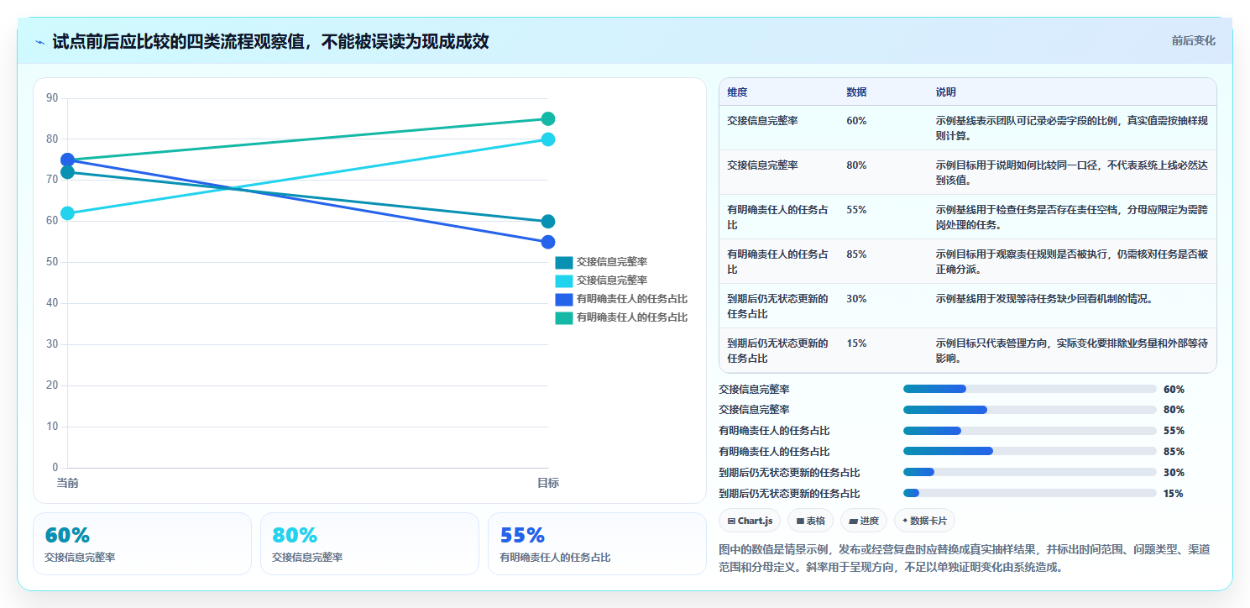Toggle the dark teal 交接信息完整率 legend entry
Image resolution: width=1250 pixels, height=608 pixels.
601,262
